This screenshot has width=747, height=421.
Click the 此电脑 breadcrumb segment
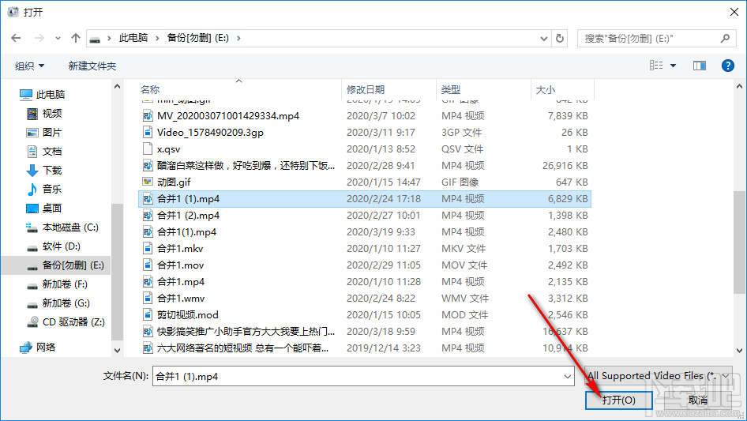pos(133,38)
